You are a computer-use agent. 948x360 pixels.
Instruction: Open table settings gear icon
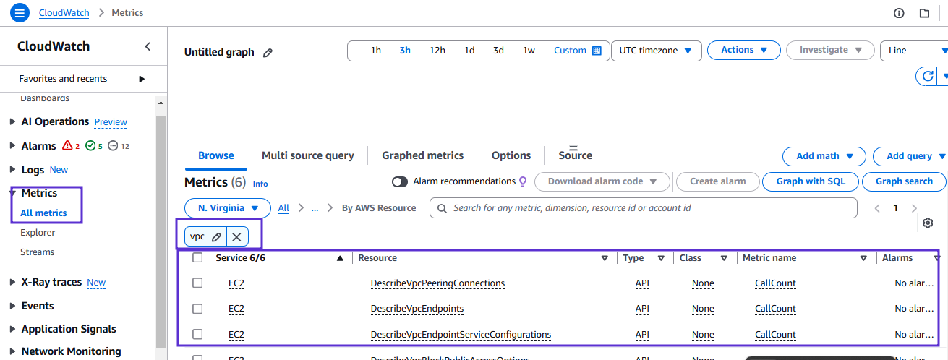(x=928, y=223)
